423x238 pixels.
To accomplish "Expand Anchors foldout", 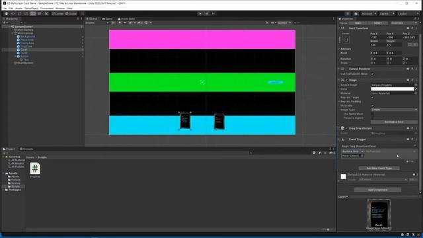I will (339, 49).
